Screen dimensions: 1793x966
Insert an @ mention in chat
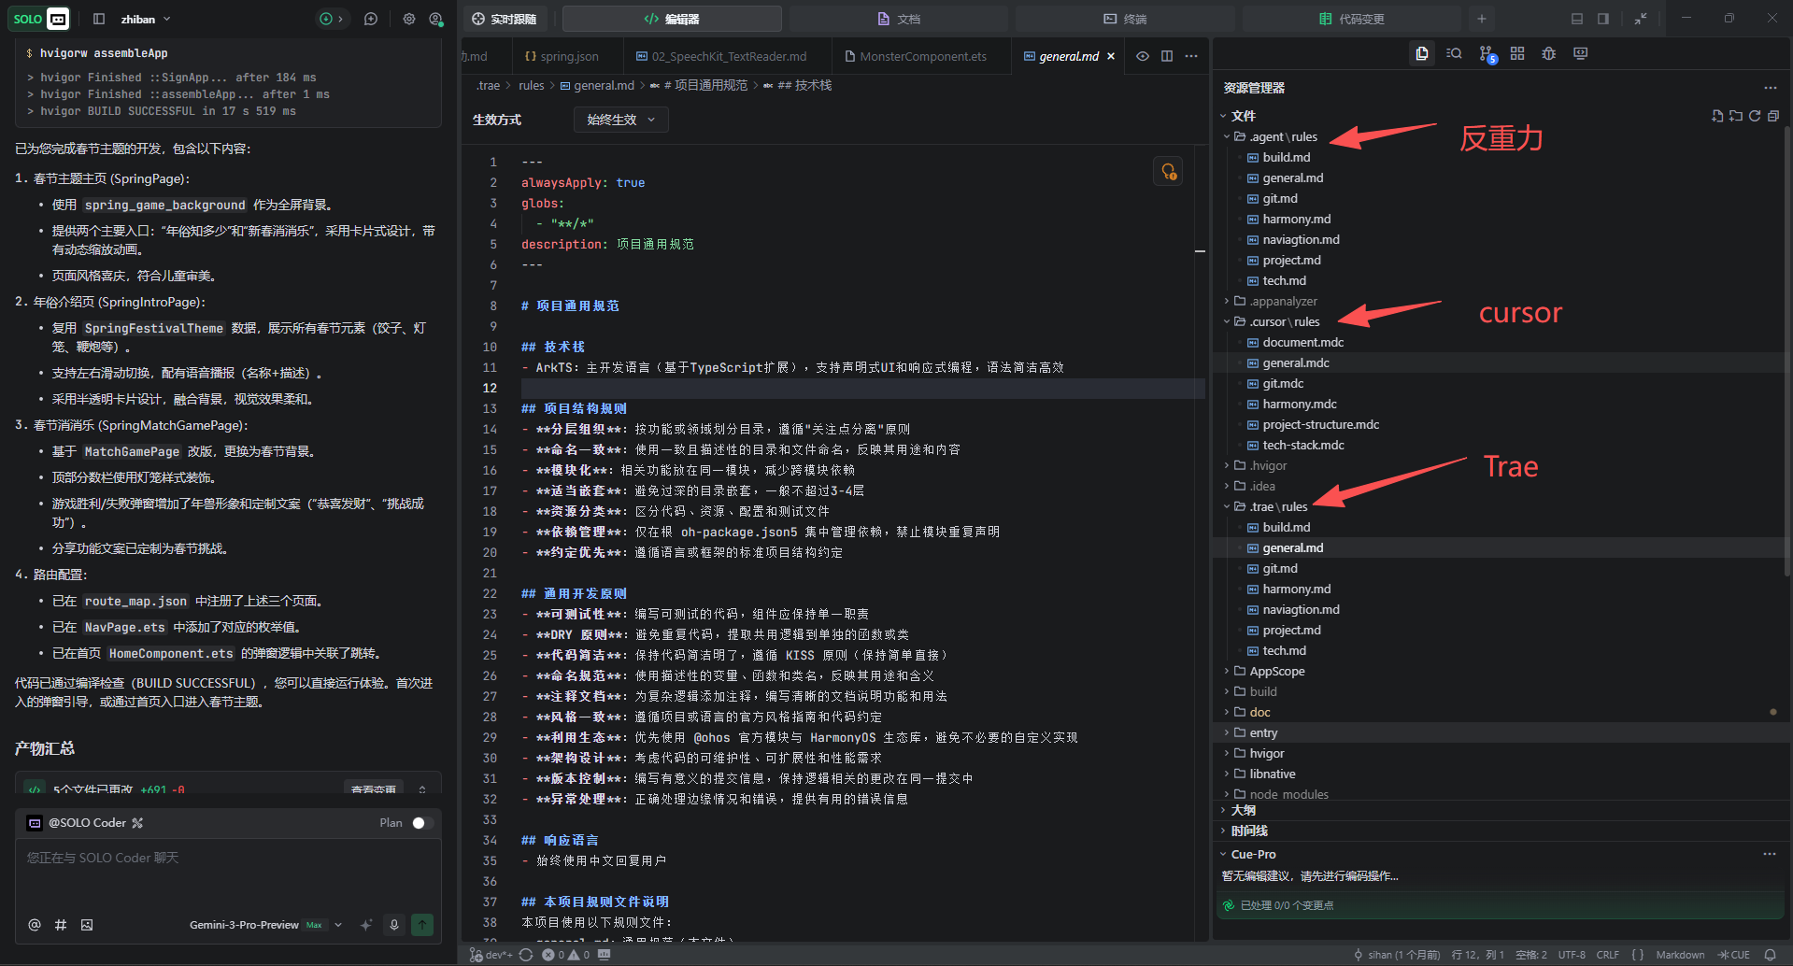pyautogui.click(x=35, y=925)
